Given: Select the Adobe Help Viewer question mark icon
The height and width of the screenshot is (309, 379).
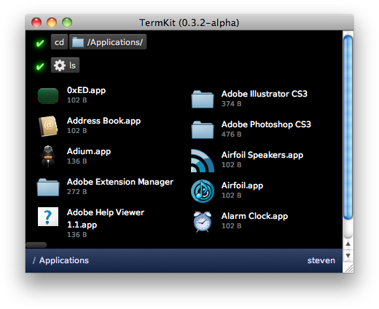Looking at the screenshot, I should [48, 217].
